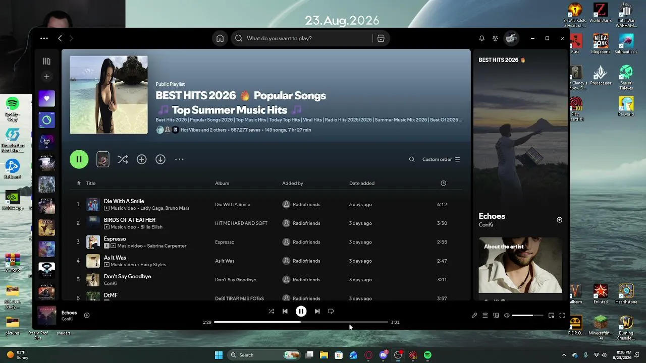646x363 pixels.
Task: Show lyrics with the microphone icon
Action: coord(474,316)
